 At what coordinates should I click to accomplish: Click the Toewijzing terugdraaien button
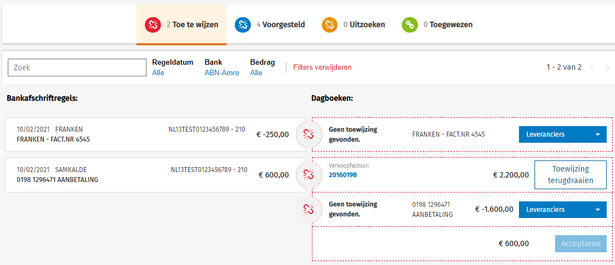pyautogui.click(x=570, y=175)
